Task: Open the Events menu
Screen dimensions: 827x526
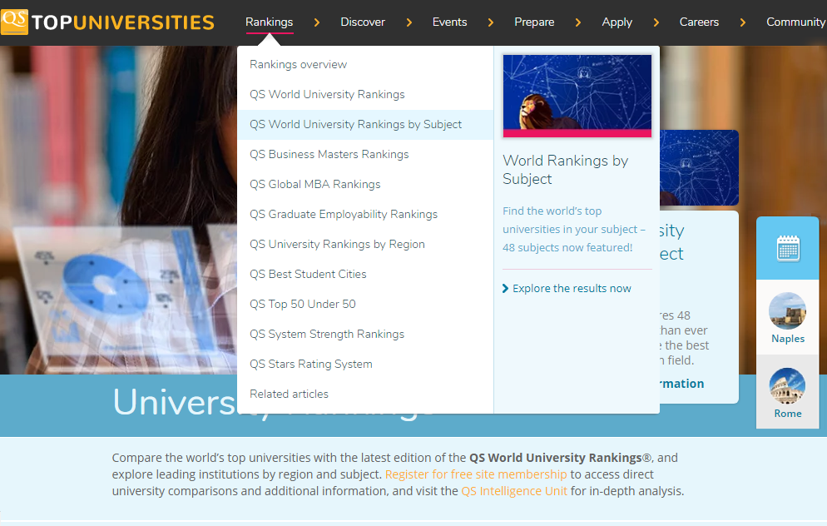Action: click(449, 22)
